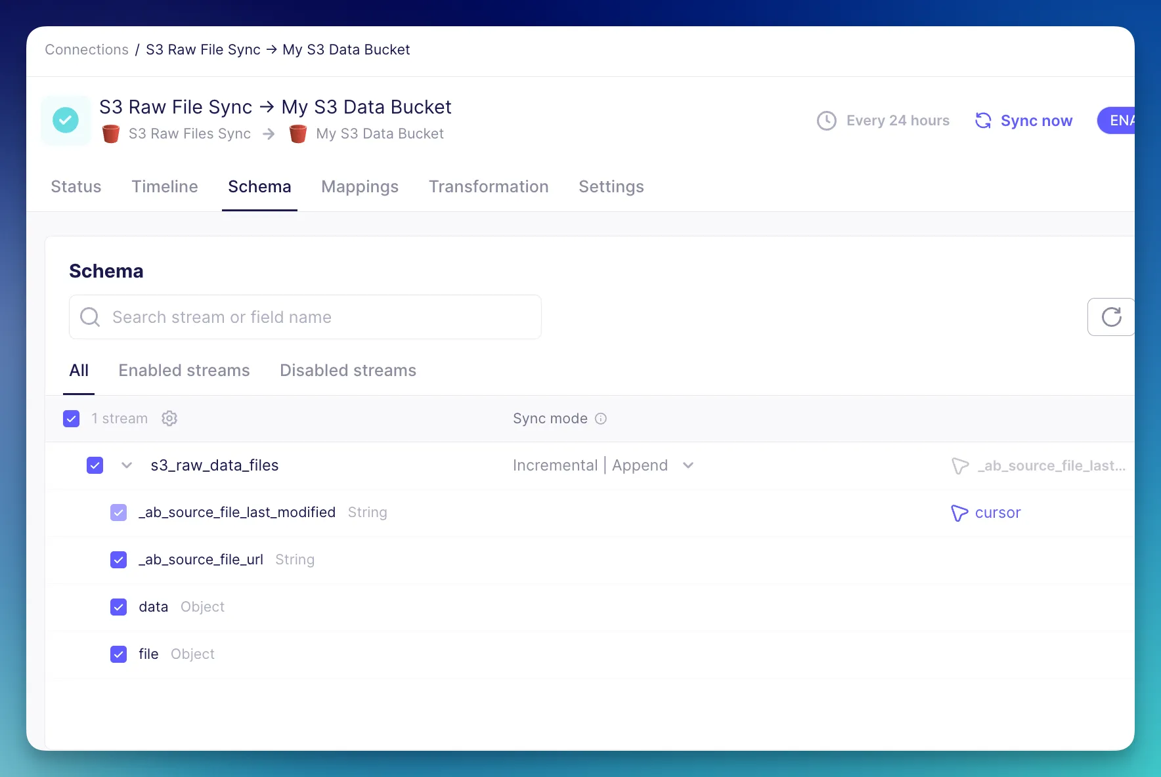Viewport: 1161px width, 777px height.
Task: Go to the Settings tab
Action: (x=611, y=187)
